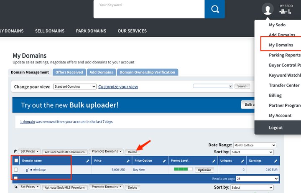Edit the Uniques column pencil icon
The width and height of the screenshot is (301, 193).
tap(242, 161)
